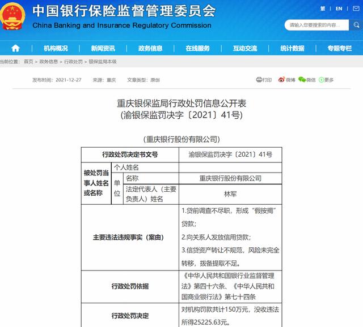Image resolution: width=363 pixels, height=327 pixels.
Task: Click the 文章类型: 原创 text
Action: click(x=143, y=80)
